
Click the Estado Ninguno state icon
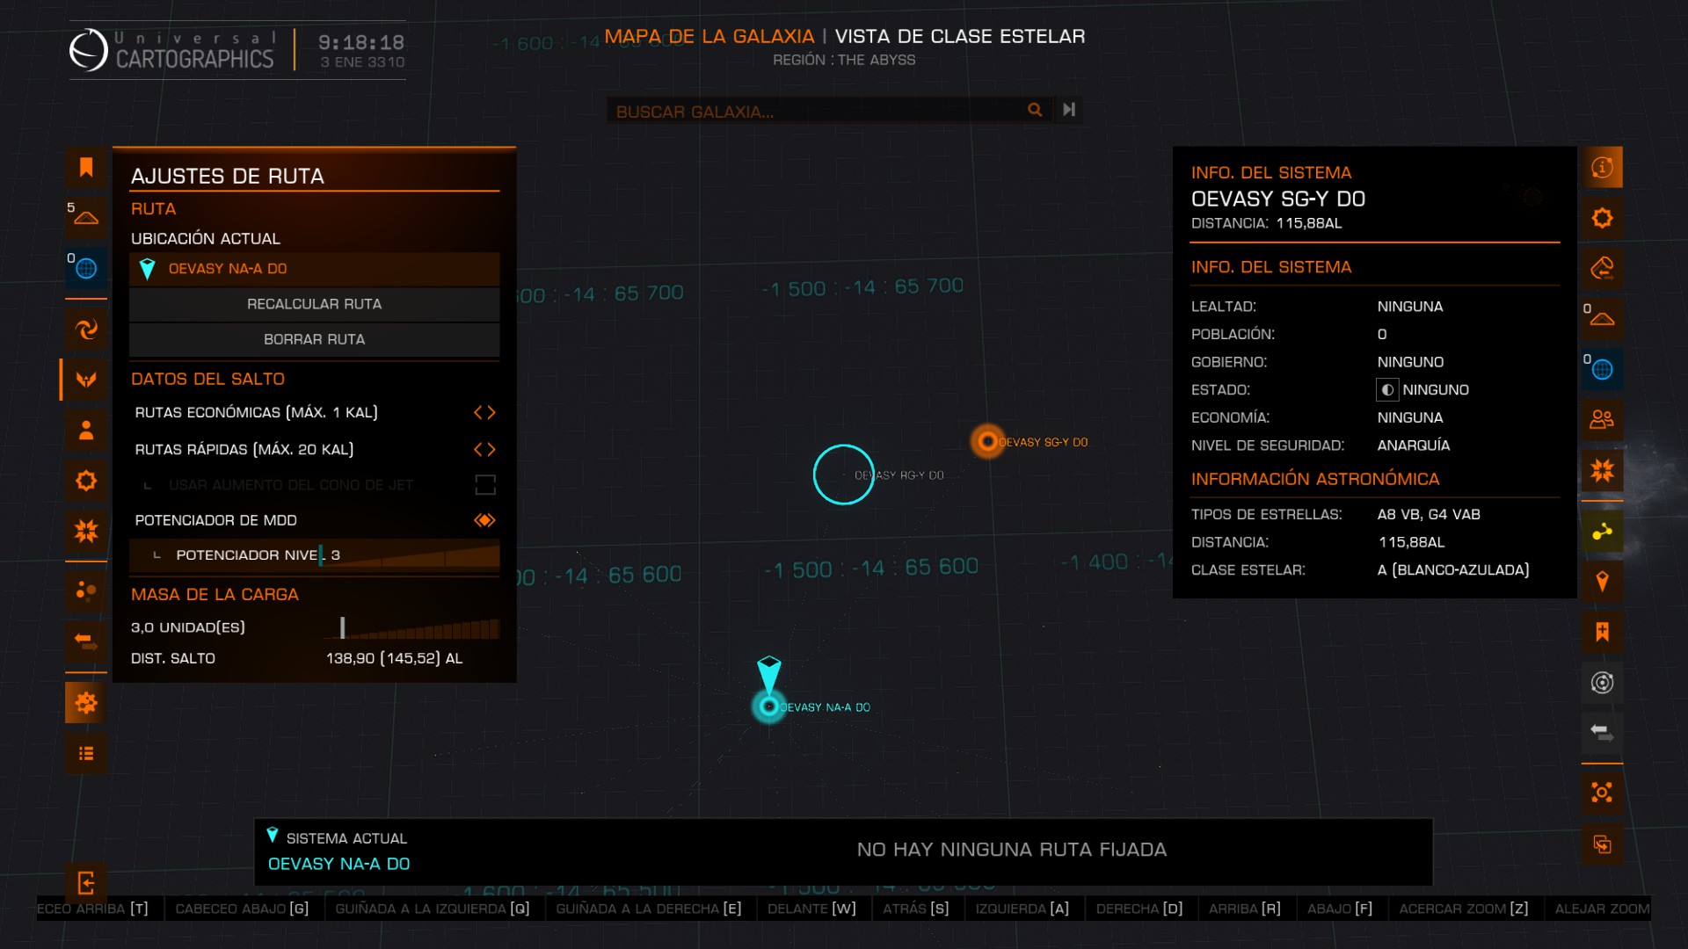tap(1387, 389)
